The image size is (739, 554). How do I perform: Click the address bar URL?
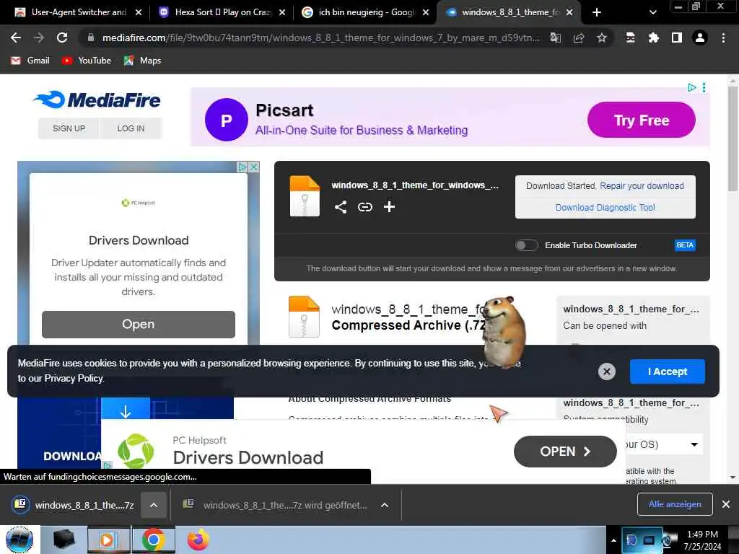tap(320, 38)
